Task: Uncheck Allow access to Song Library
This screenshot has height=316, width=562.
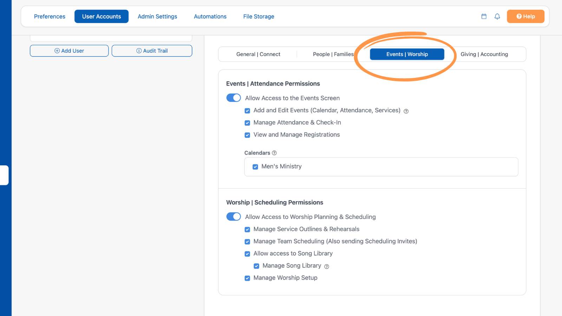Action: tap(247, 254)
